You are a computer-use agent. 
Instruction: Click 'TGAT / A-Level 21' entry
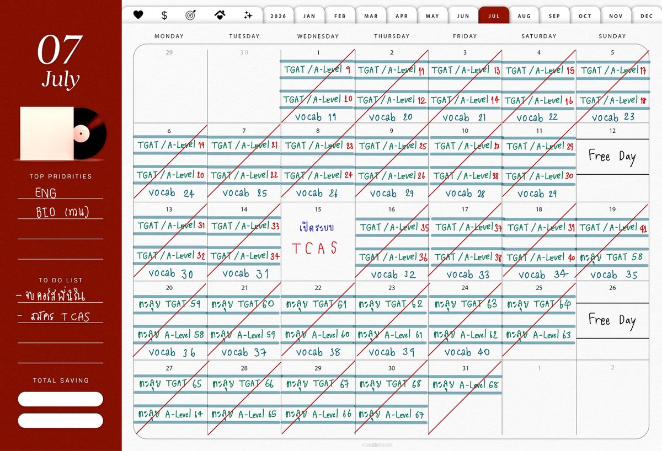244,146
